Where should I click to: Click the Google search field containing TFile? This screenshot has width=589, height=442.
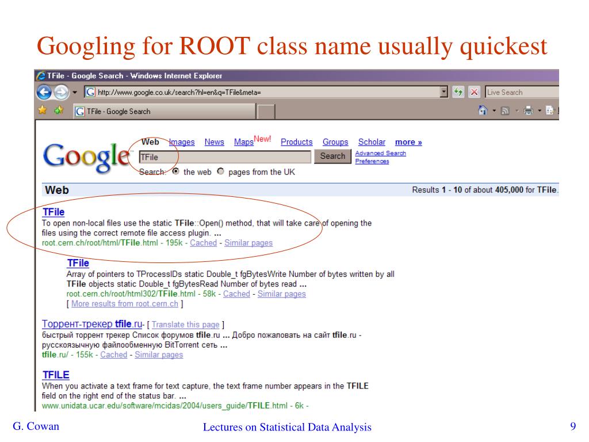(225, 157)
